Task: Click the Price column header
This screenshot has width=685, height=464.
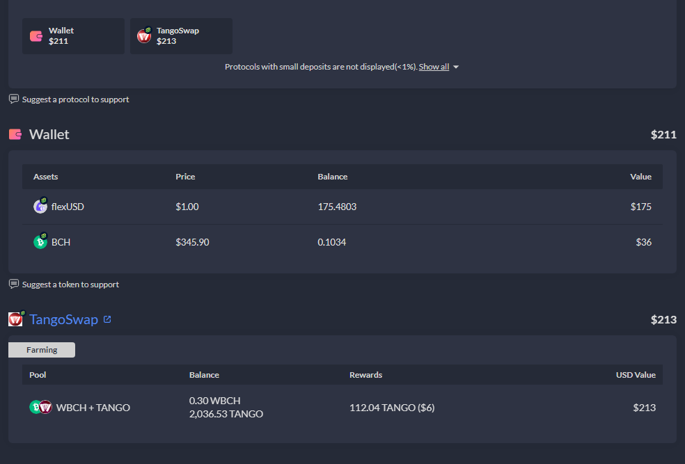Action: click(185, 177)
